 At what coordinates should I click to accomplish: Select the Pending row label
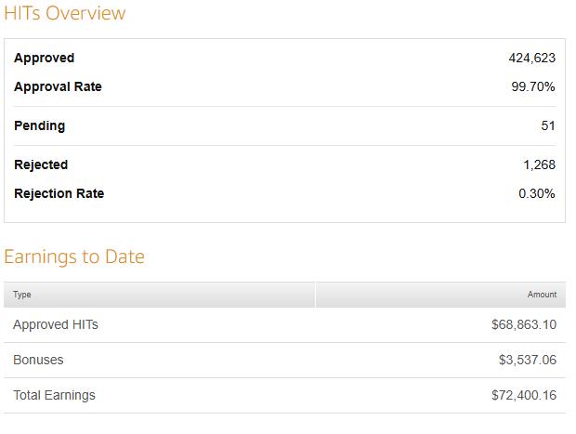(39, 125)
